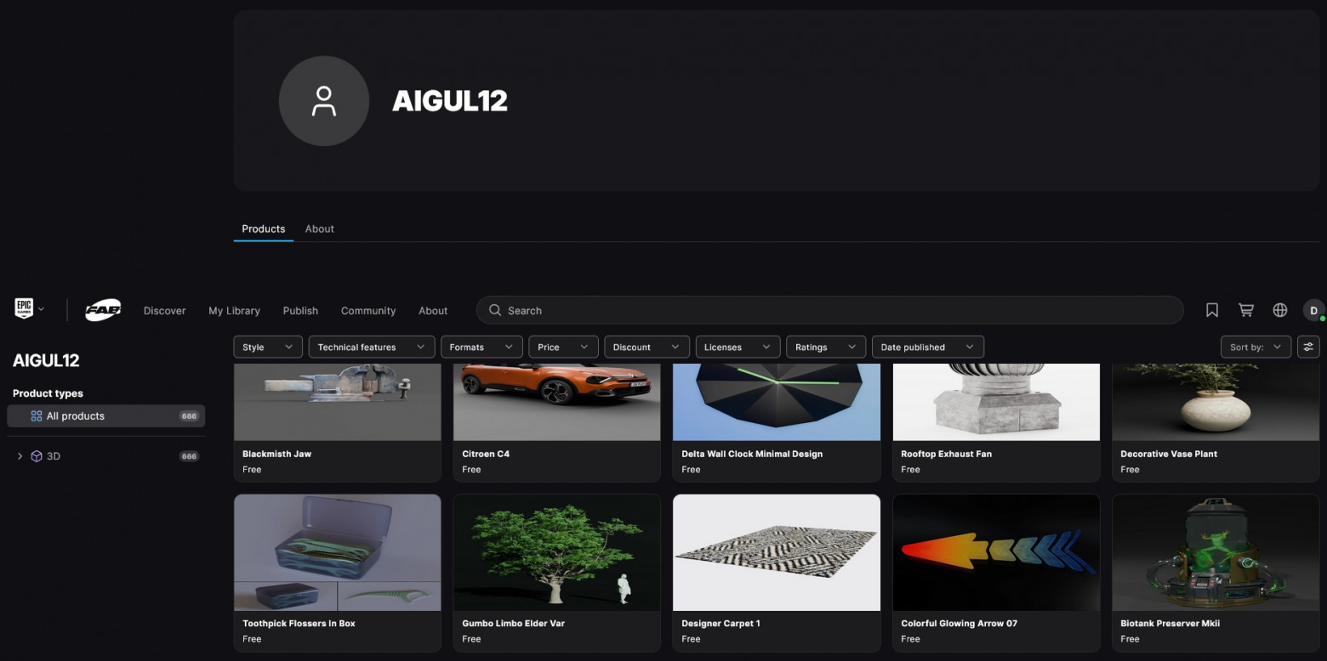Click into the Search field
This screenshot has height=661, width=1327.
pos(829,310)
